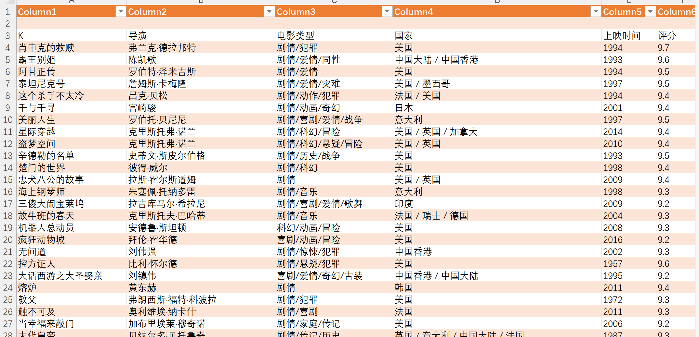The height and width of the screenshot is (337, 699).
Task: Click cell containing 三傻大闹宝莱坞
Action: coord(71,204)
